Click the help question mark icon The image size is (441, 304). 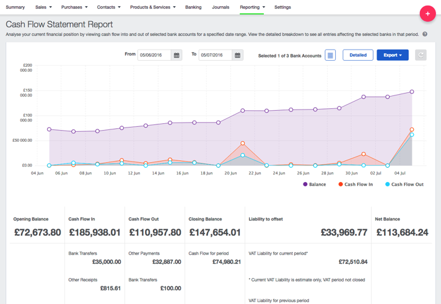point(425,35)
